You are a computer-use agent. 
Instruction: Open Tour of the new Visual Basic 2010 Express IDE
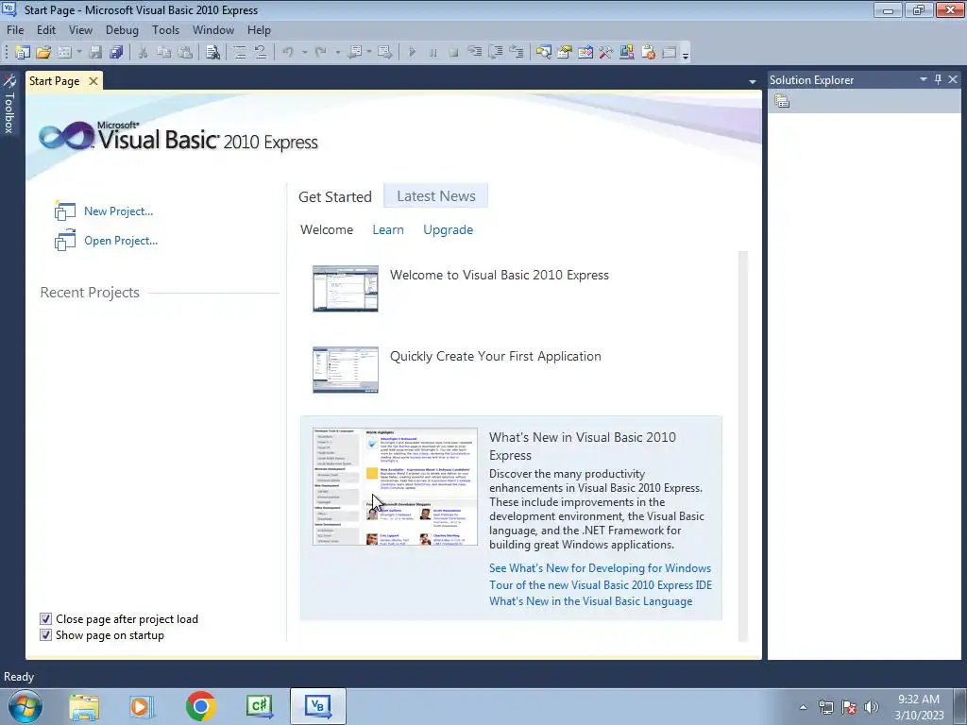(601, 585)
